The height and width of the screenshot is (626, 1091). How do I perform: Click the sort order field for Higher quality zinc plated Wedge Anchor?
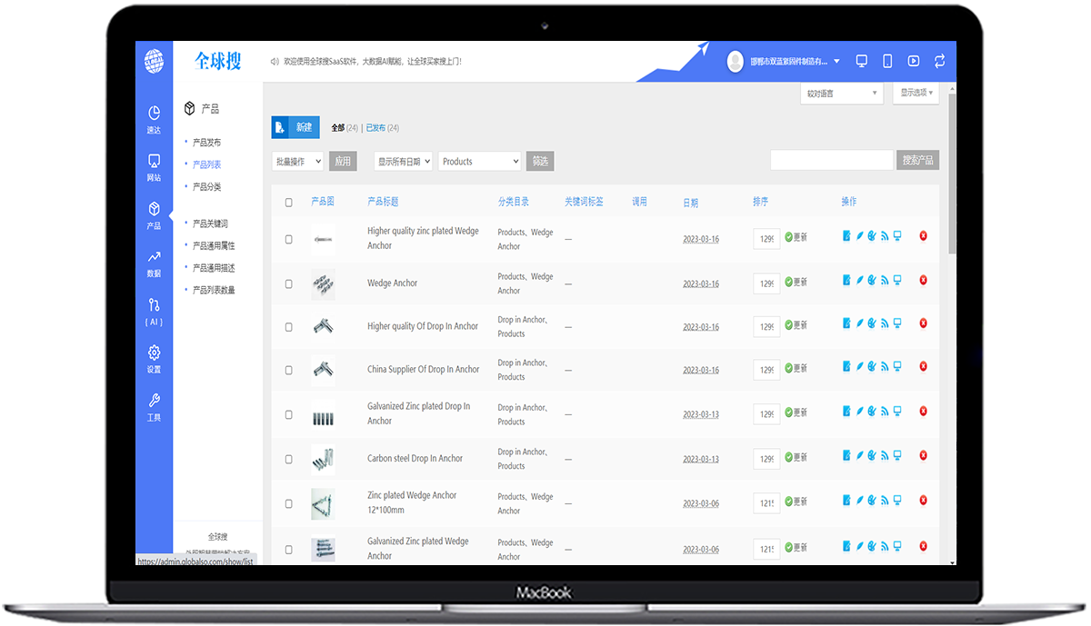(766, 238)
